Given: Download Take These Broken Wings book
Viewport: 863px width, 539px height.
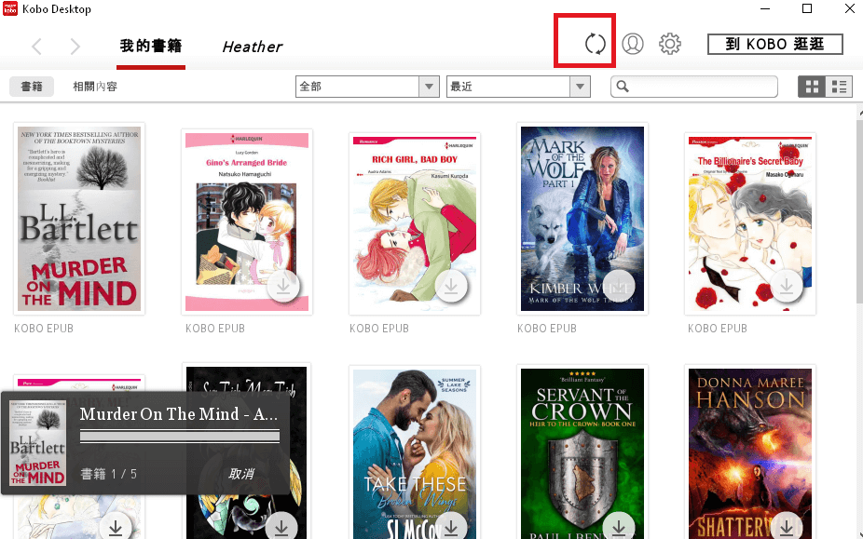Looking at the screenshot, I should (451, 527).
